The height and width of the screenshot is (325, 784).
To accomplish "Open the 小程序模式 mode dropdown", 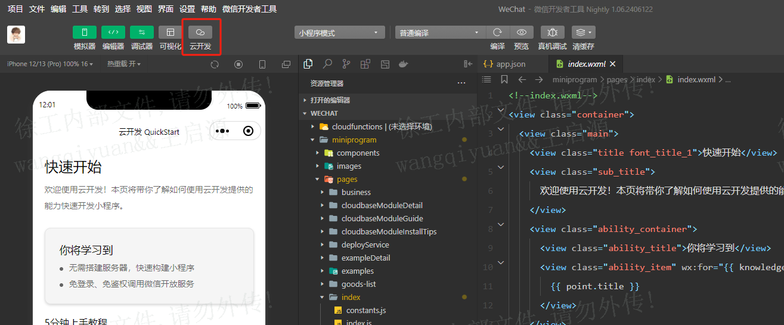I will click(x=340, y=33).
